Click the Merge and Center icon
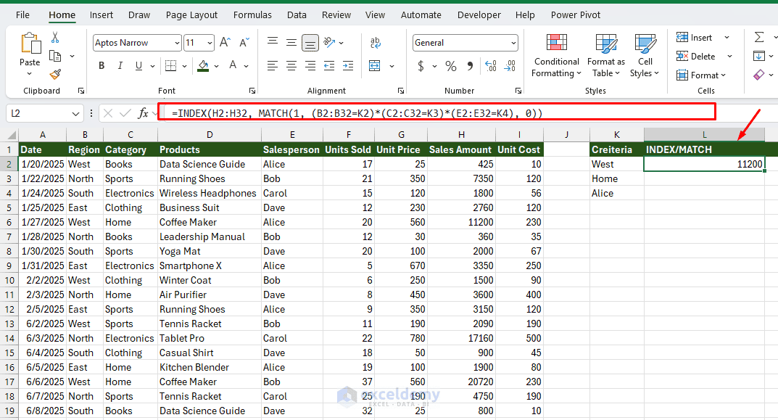778x420 pixels. tap(375, 65)
